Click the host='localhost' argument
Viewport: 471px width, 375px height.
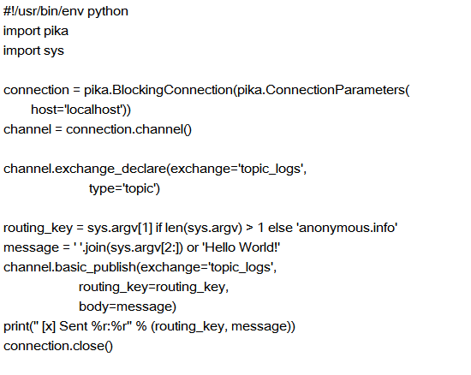(78, 110)
